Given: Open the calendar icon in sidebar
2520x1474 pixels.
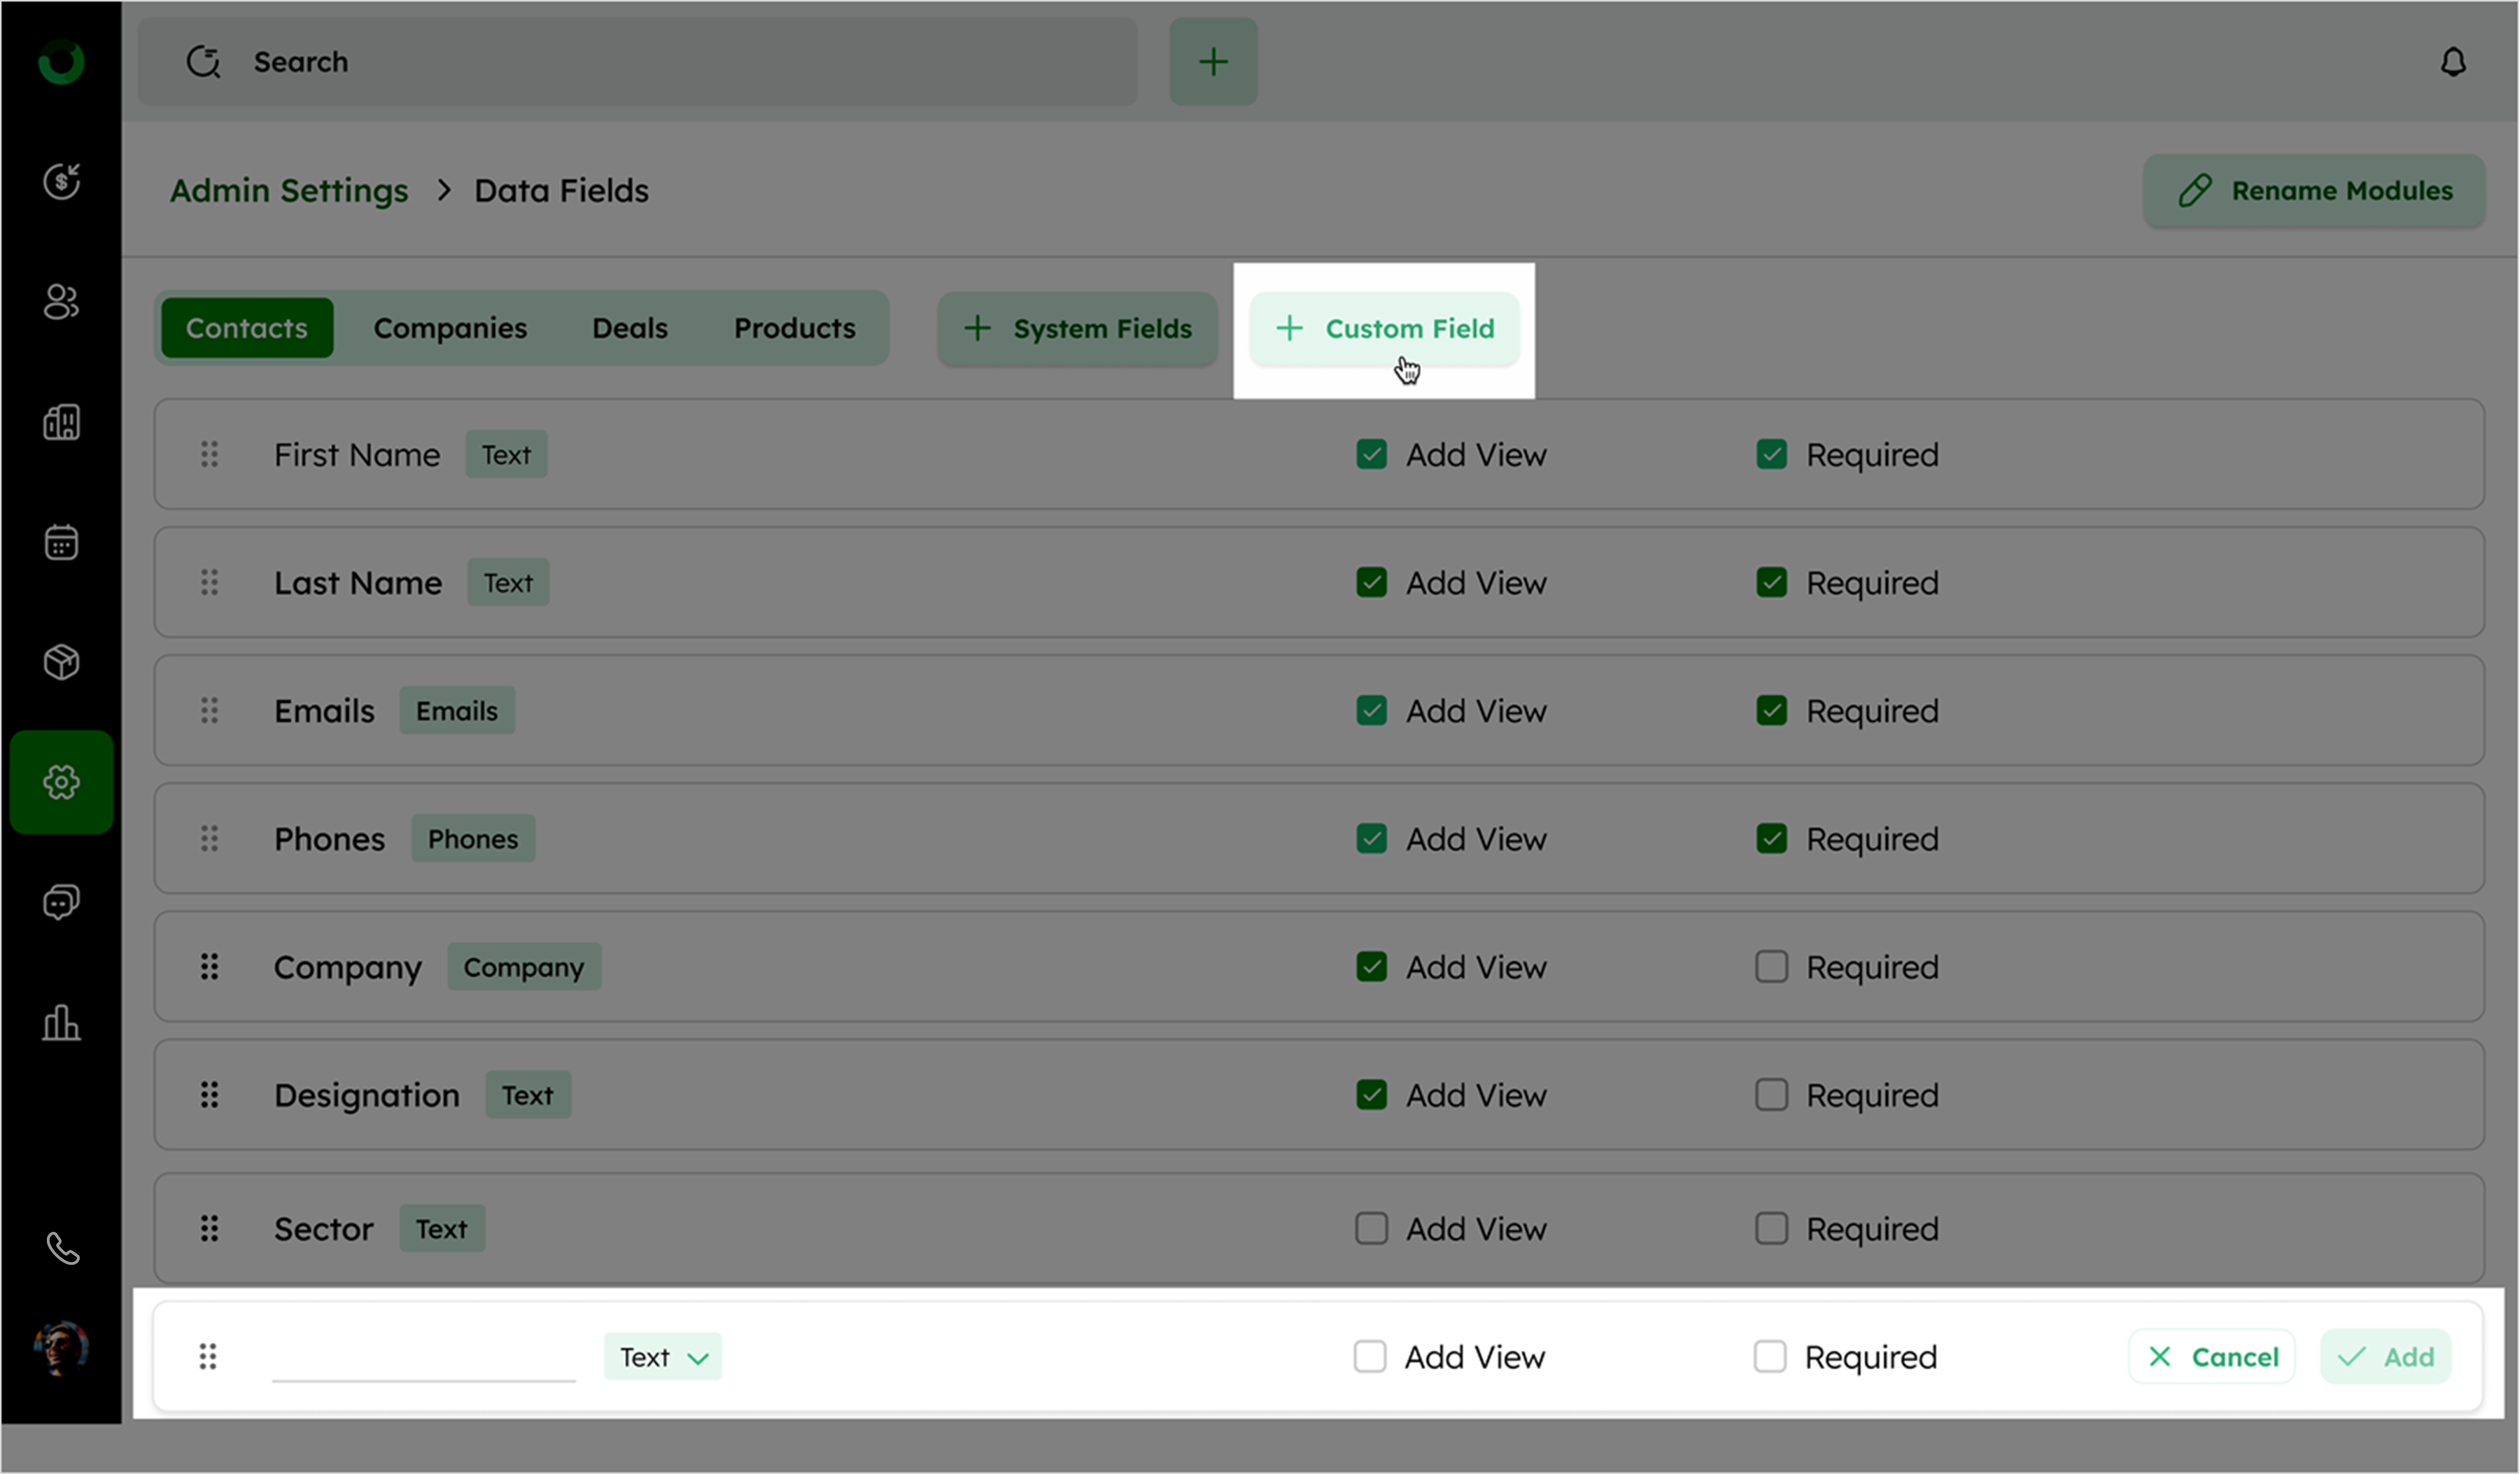Looking at the screenshot, I should [x=61, y=542].
